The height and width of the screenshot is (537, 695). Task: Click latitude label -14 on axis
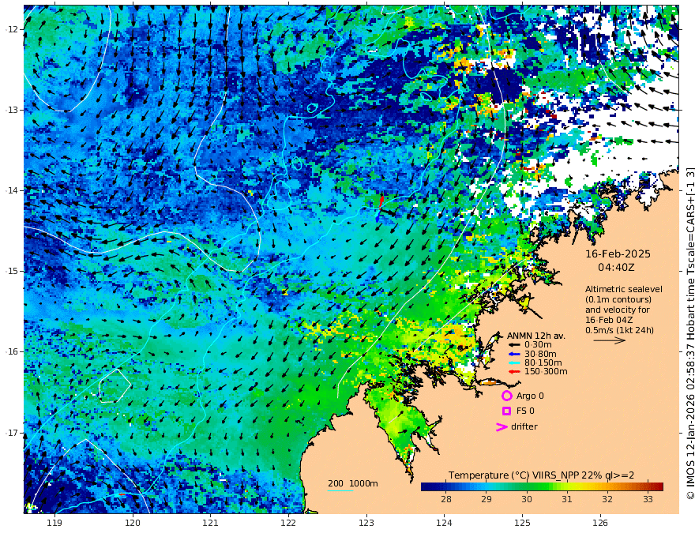(x=12, y=190)
